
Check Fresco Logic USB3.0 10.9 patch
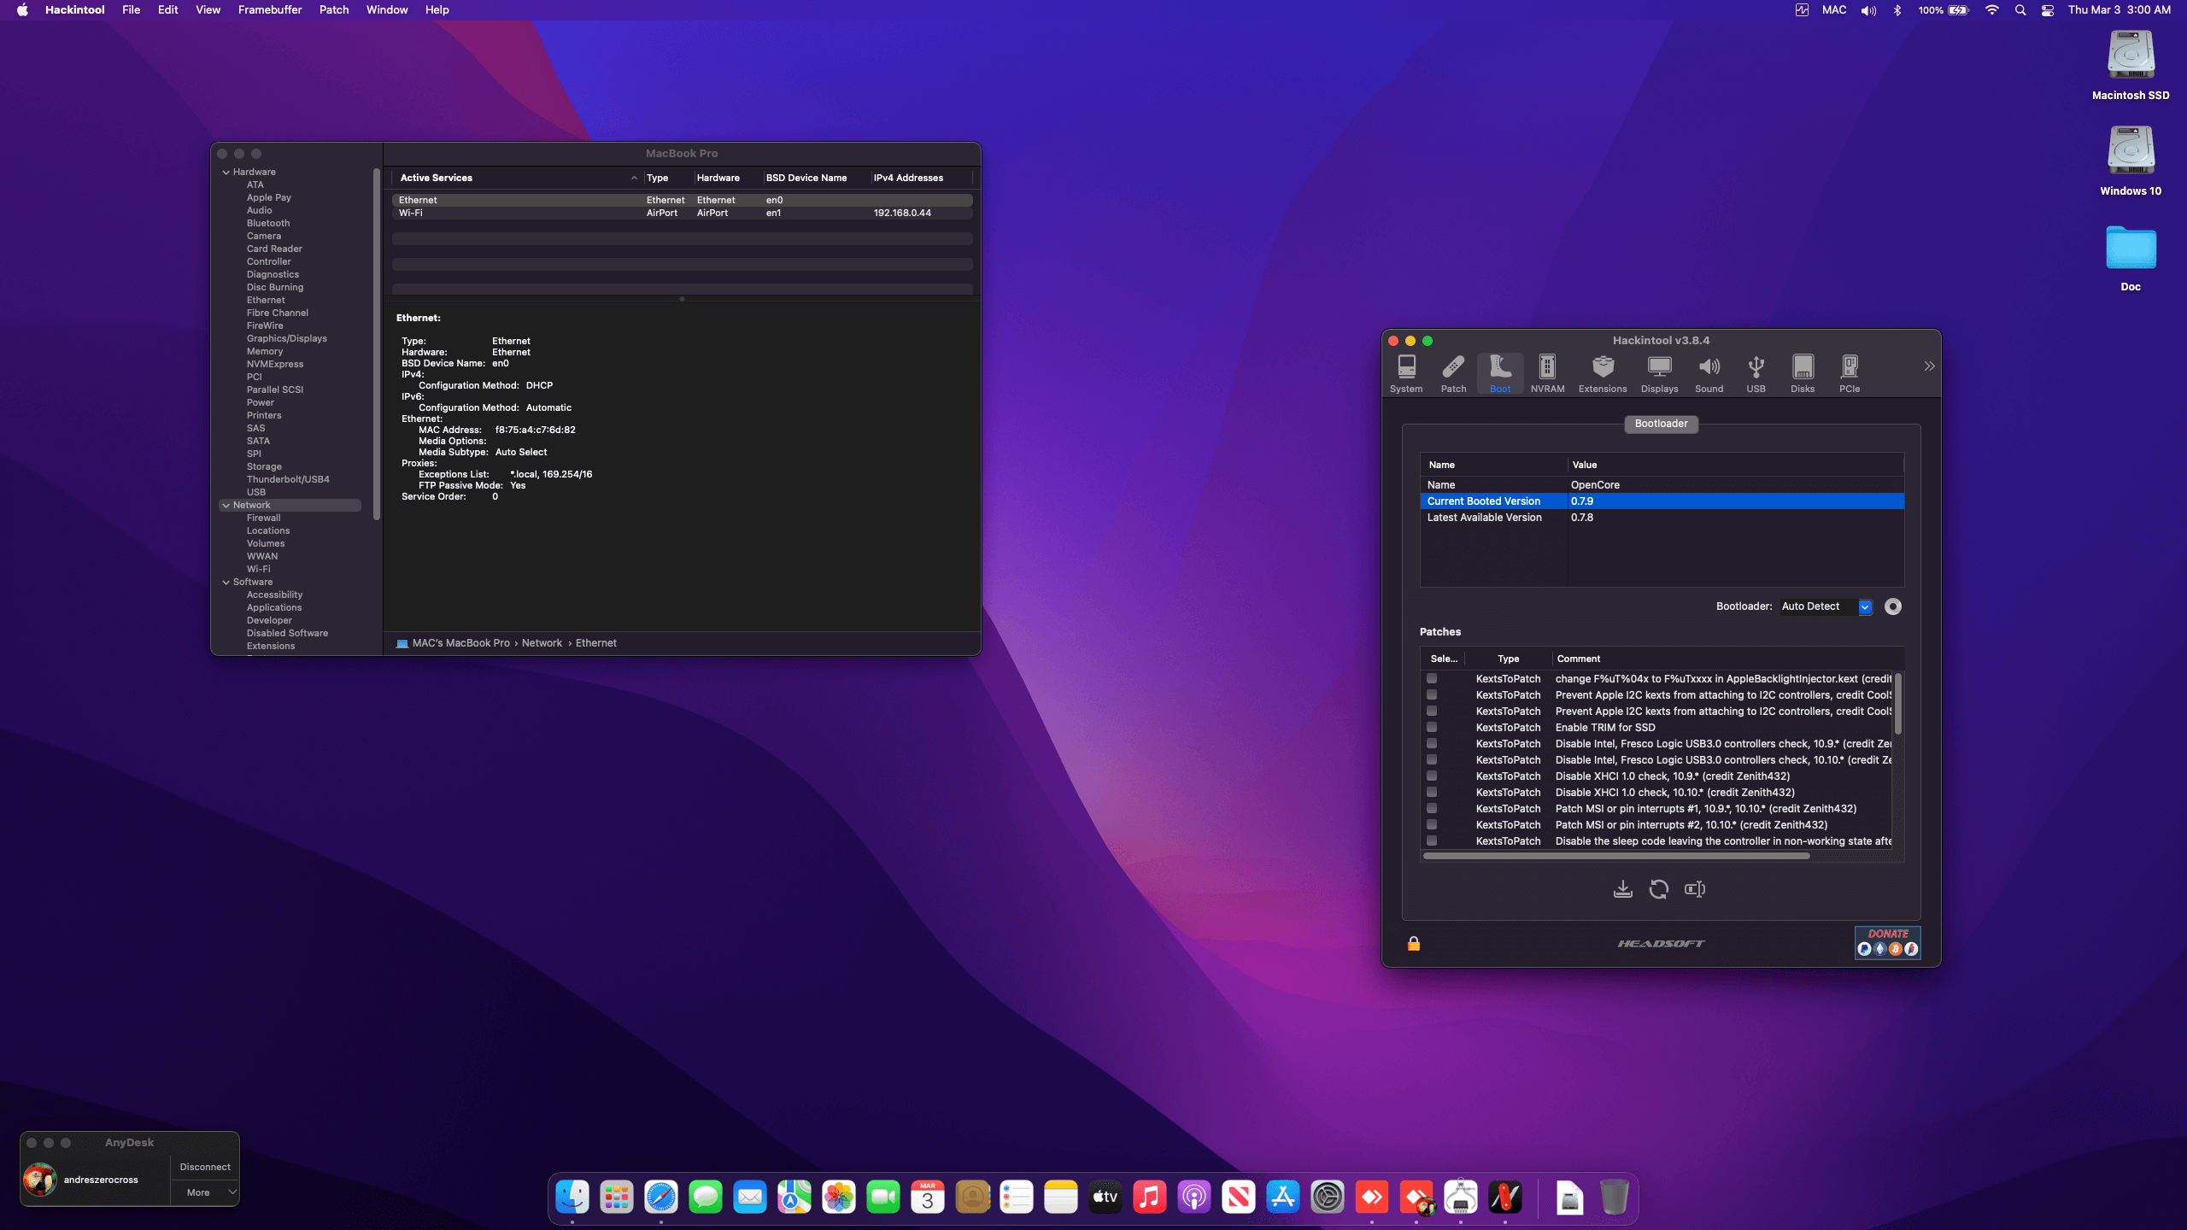tap(1432, 743)
